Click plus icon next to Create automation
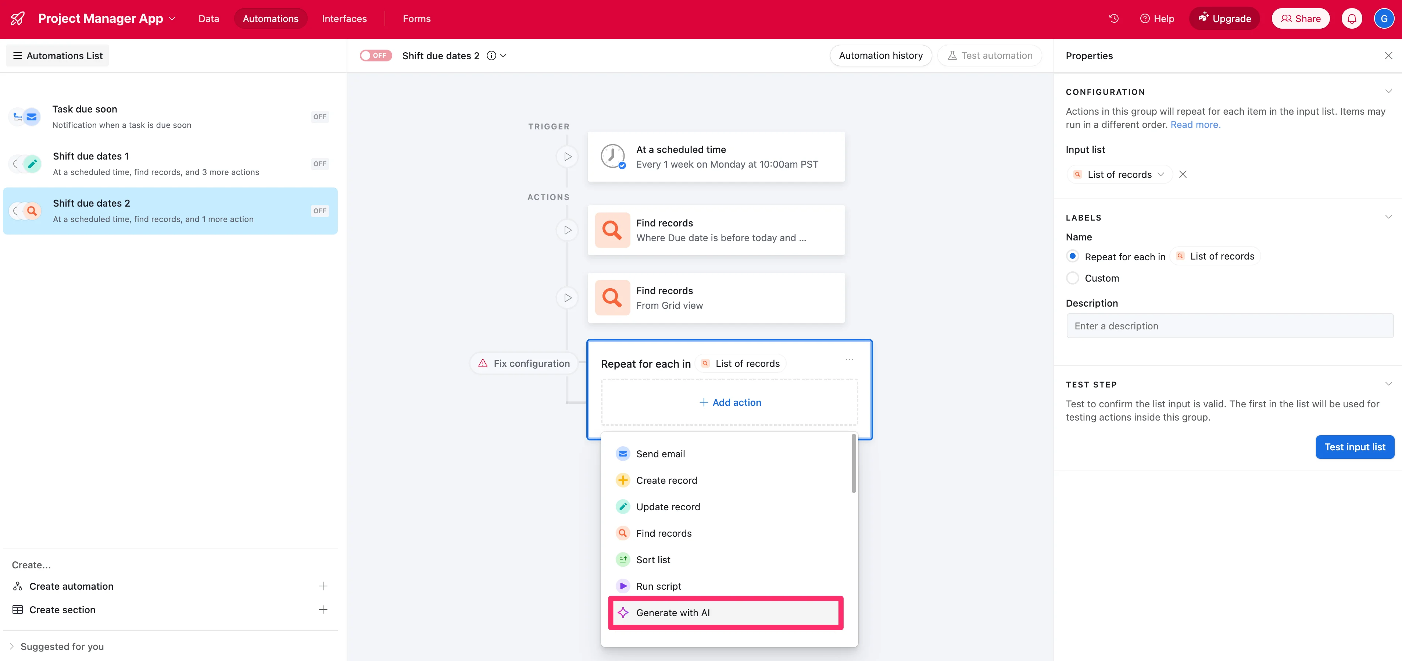 click(x=323, y=586)
